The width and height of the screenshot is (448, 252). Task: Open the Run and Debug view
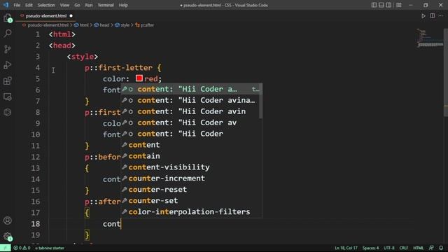coord(8,65)
